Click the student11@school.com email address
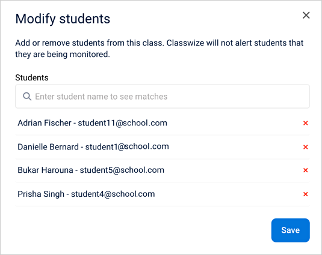 click(x=123, y=123)
